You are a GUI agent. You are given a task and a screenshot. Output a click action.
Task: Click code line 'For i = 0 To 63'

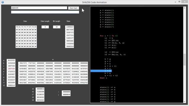[x=109, y=36]
